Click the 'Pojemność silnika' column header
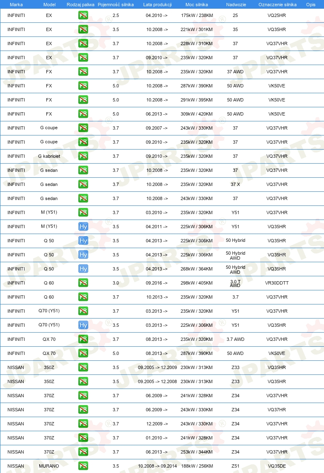 pos(116,5)
